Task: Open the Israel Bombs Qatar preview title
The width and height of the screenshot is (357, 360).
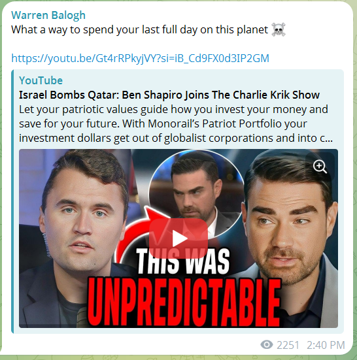Action: click(169, 95)
